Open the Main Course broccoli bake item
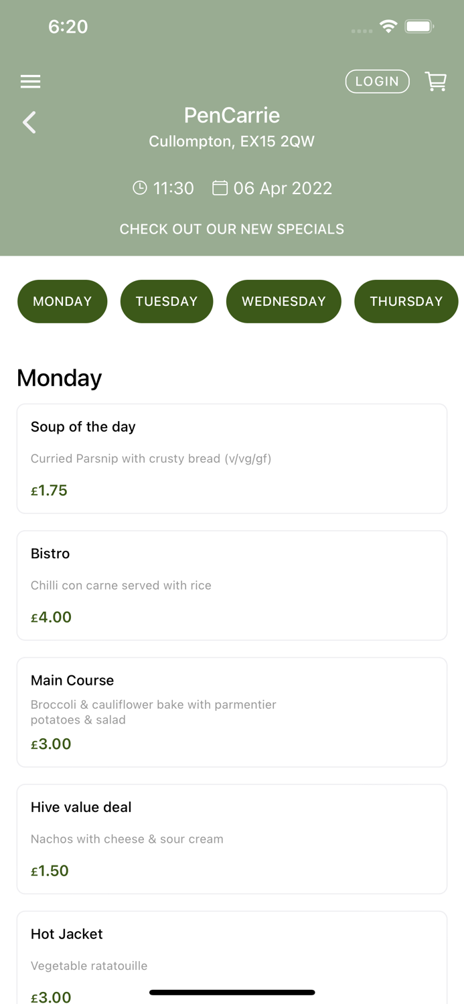Viewport: 464px width, 1004px height. click(232, 712)
